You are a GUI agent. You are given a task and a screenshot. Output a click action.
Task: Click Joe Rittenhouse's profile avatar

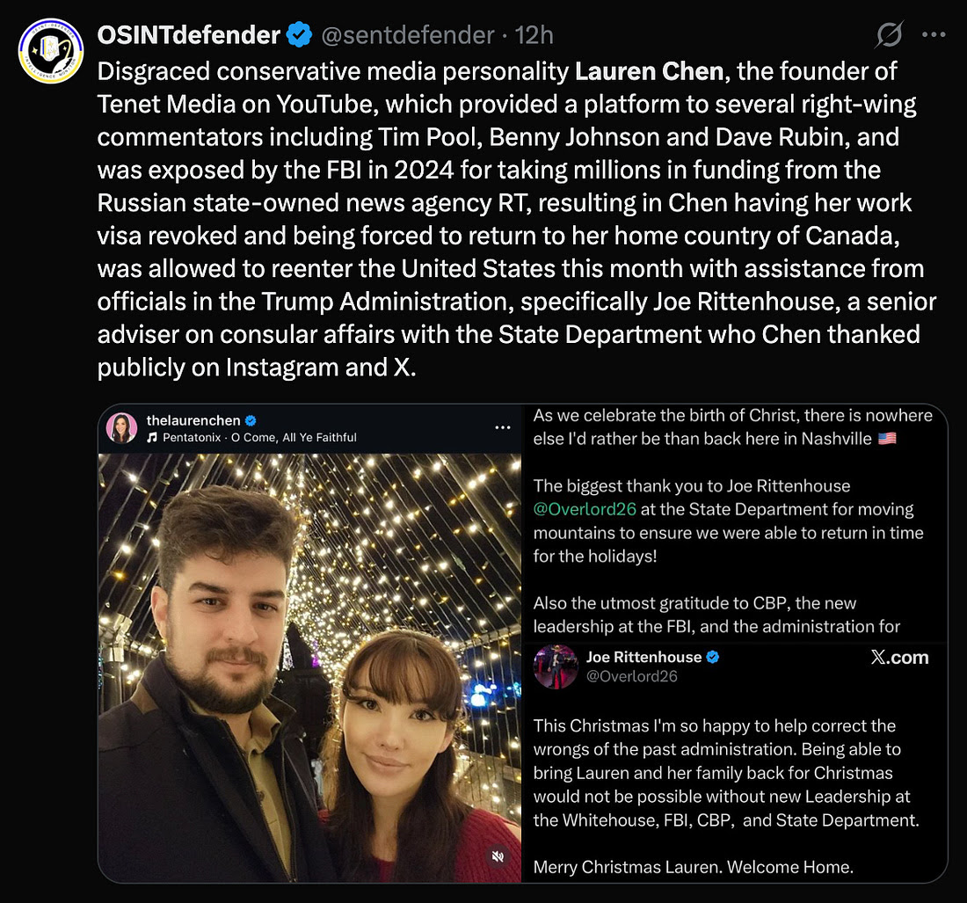[556, 666]
